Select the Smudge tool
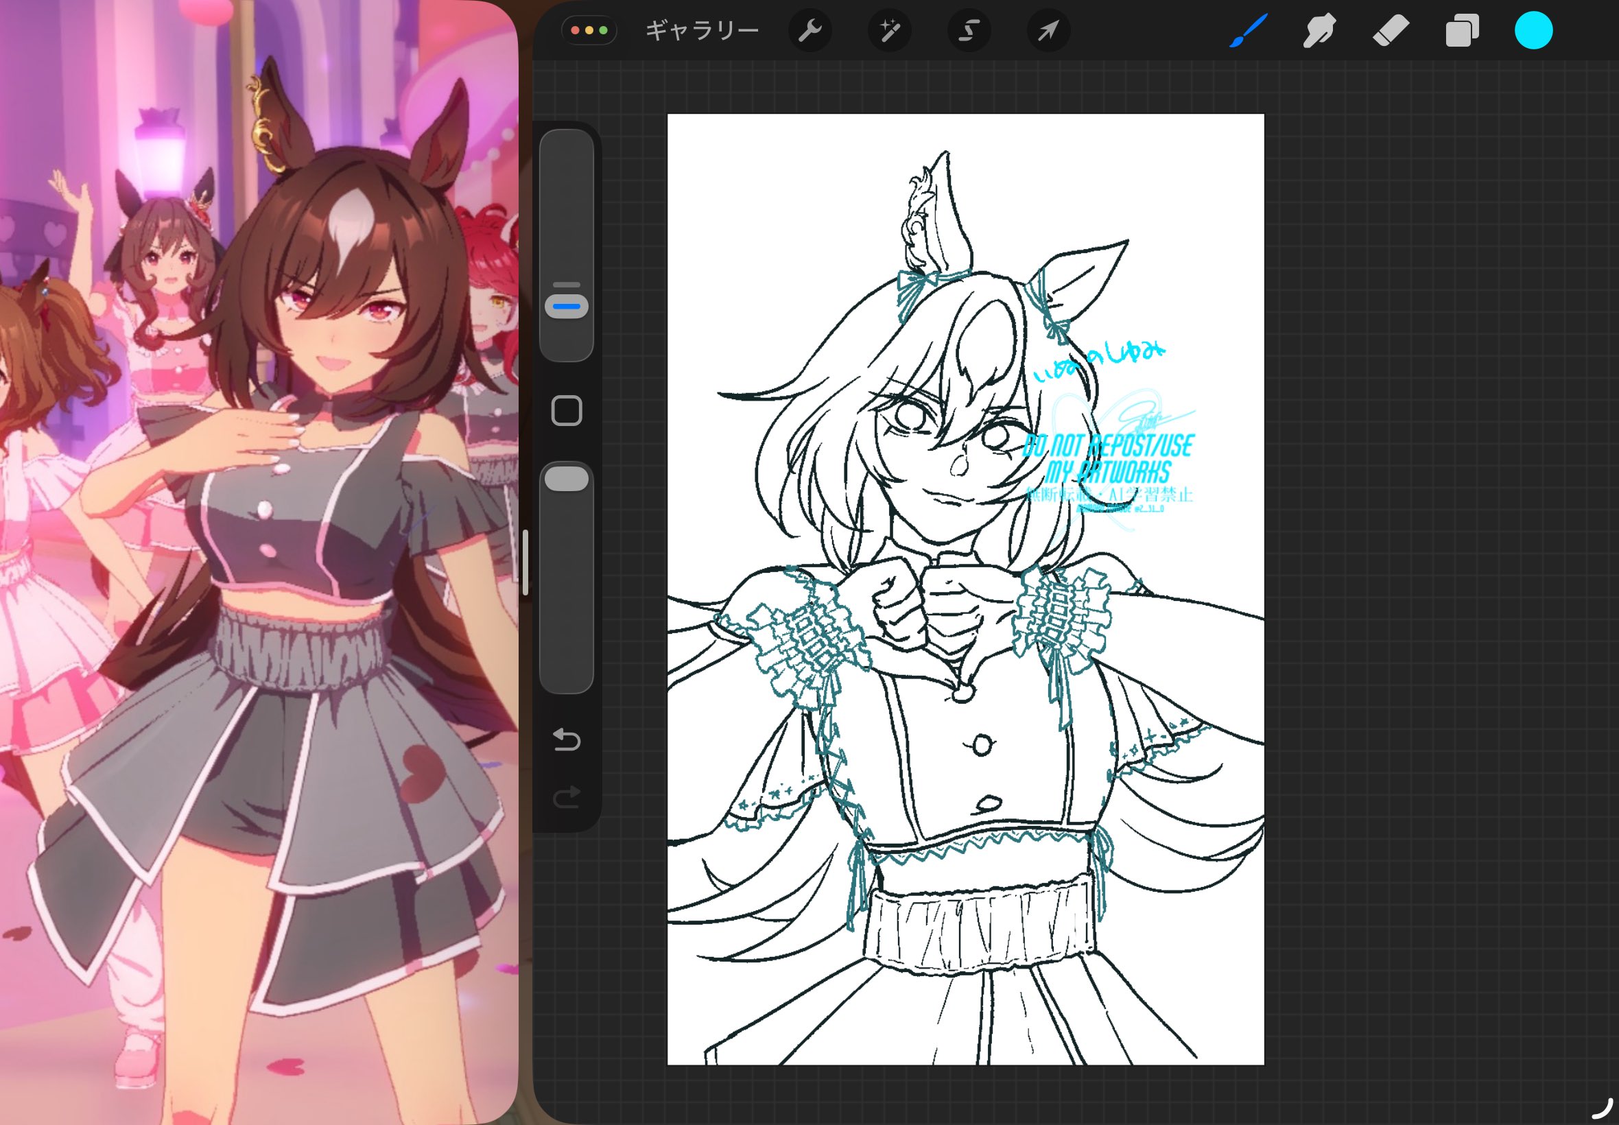1619x1125 pixels. pyautogui.click(x=1319, y=31)
